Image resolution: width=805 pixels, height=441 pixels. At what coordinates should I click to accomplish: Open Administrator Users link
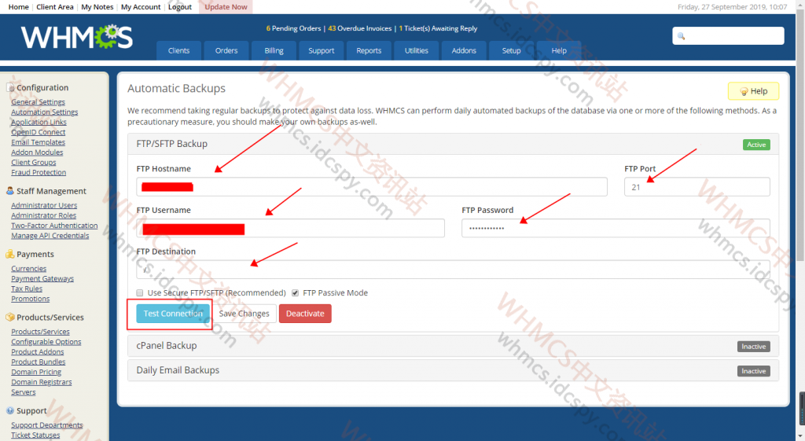44,205
